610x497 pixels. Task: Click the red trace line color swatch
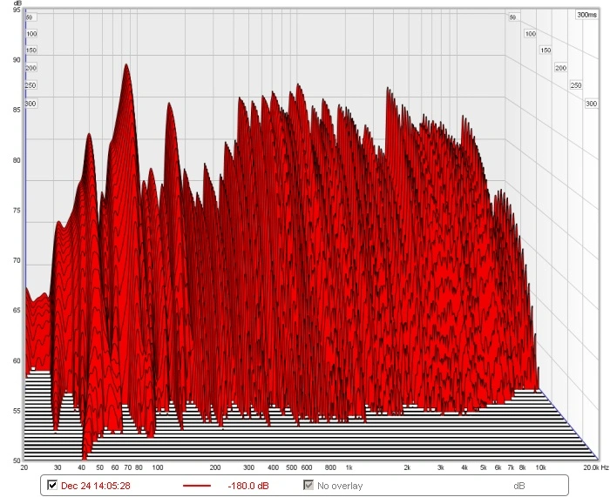(197, 486)
